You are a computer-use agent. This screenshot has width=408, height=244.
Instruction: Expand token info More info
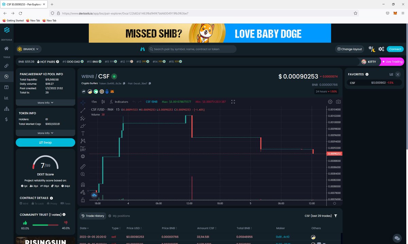(45, 133)
